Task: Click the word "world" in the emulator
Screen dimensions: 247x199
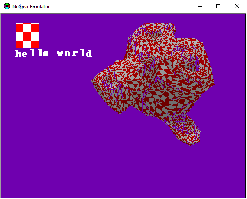Action: pyautogui.click(x=75, y=53)
